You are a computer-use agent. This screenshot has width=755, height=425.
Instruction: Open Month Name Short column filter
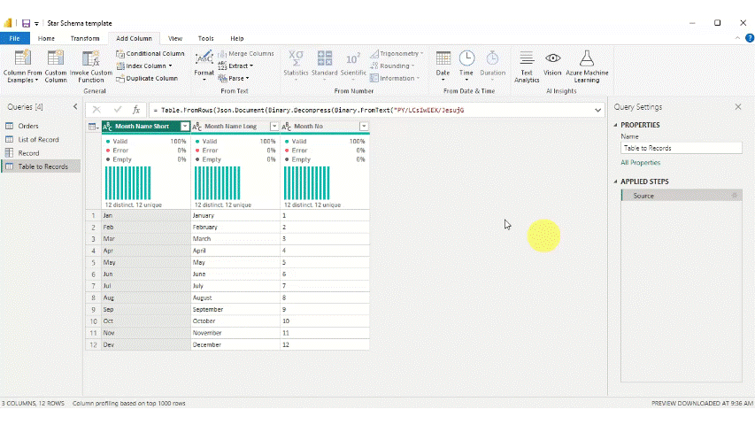184,127
